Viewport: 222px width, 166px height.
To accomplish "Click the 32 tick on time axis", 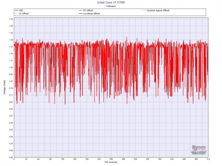I will [x=26, y=159].
